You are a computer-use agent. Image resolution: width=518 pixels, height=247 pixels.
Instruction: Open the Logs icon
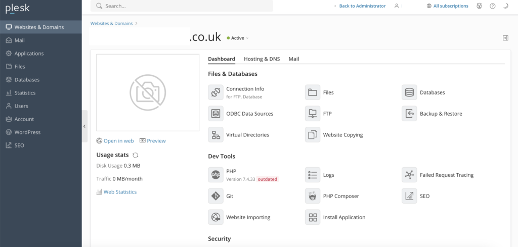click(x=313, y=175)
